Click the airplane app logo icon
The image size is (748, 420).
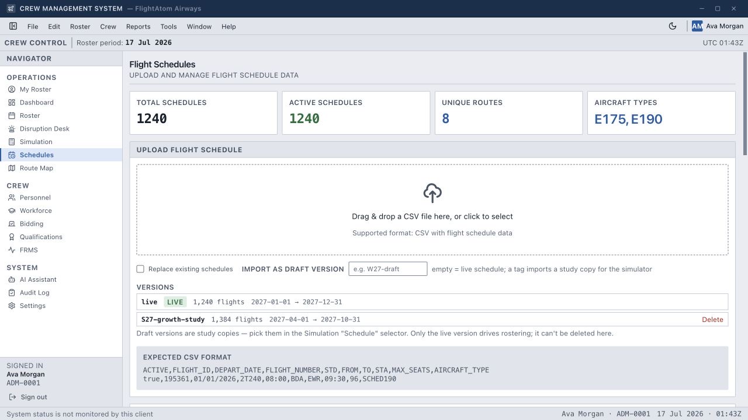point(11,9)
